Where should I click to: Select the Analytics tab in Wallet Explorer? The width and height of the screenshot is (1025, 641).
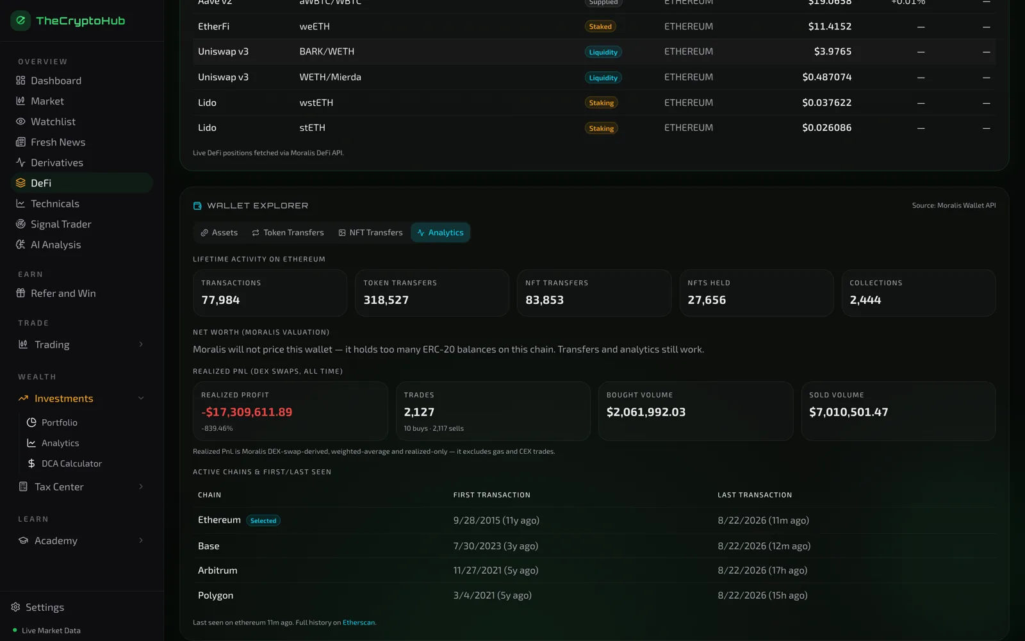coord(440,233)
